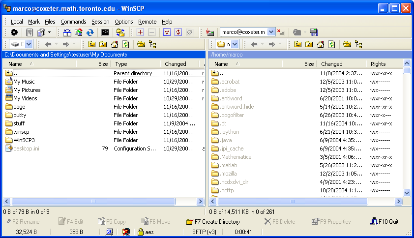Click the red funnel selection icon
The height and width of the screenshot is (238, 414).
pyautogui.click(x=167, y=32)
